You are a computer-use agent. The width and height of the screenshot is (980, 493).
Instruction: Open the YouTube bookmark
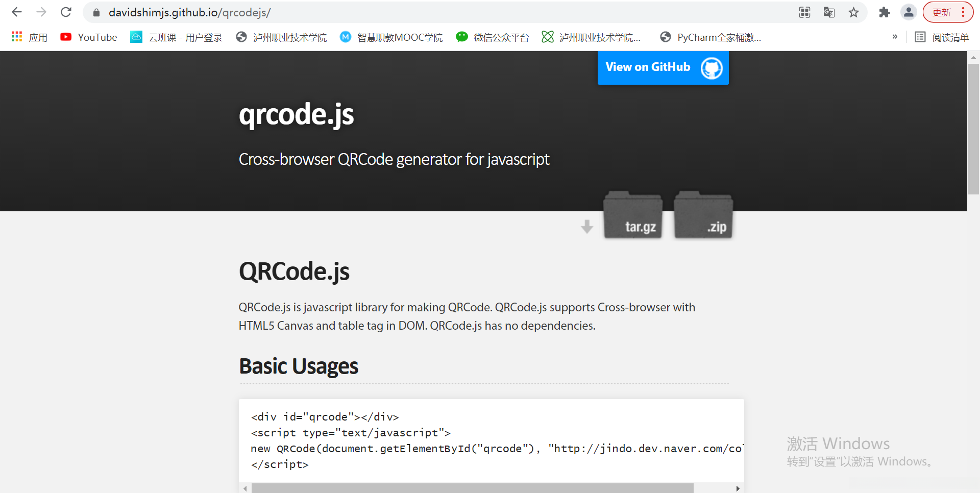coord(89,37)
